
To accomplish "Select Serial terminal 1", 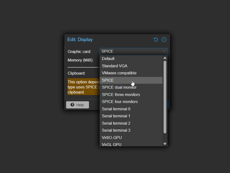I will 131,116.
